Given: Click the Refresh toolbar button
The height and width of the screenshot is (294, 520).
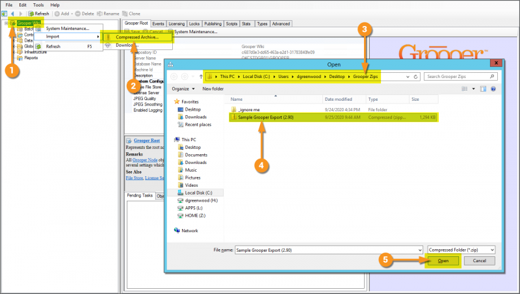Looking at the screenshot, I should pyautogui.click(x=38, y=14).
